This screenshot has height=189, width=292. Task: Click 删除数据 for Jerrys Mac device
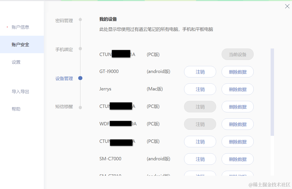tap(238, 89)
